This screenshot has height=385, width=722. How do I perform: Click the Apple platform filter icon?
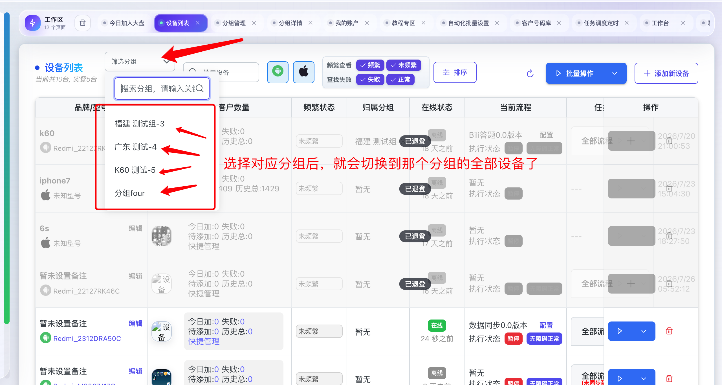[x=303, y=72]
